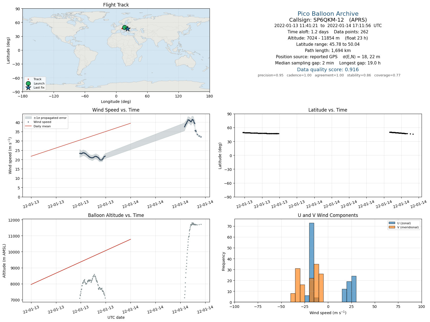Click the "−180" longitude tick label
Screen dimensions: 430x322
click(22, 96)
